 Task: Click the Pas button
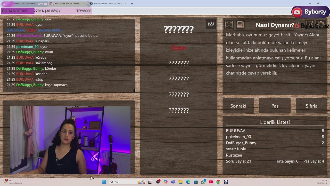point(275,106)
